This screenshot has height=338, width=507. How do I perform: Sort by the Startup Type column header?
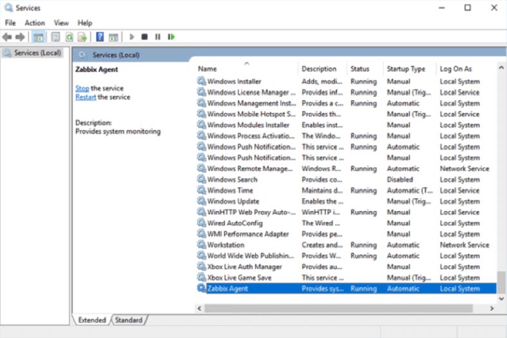[410, 69]
